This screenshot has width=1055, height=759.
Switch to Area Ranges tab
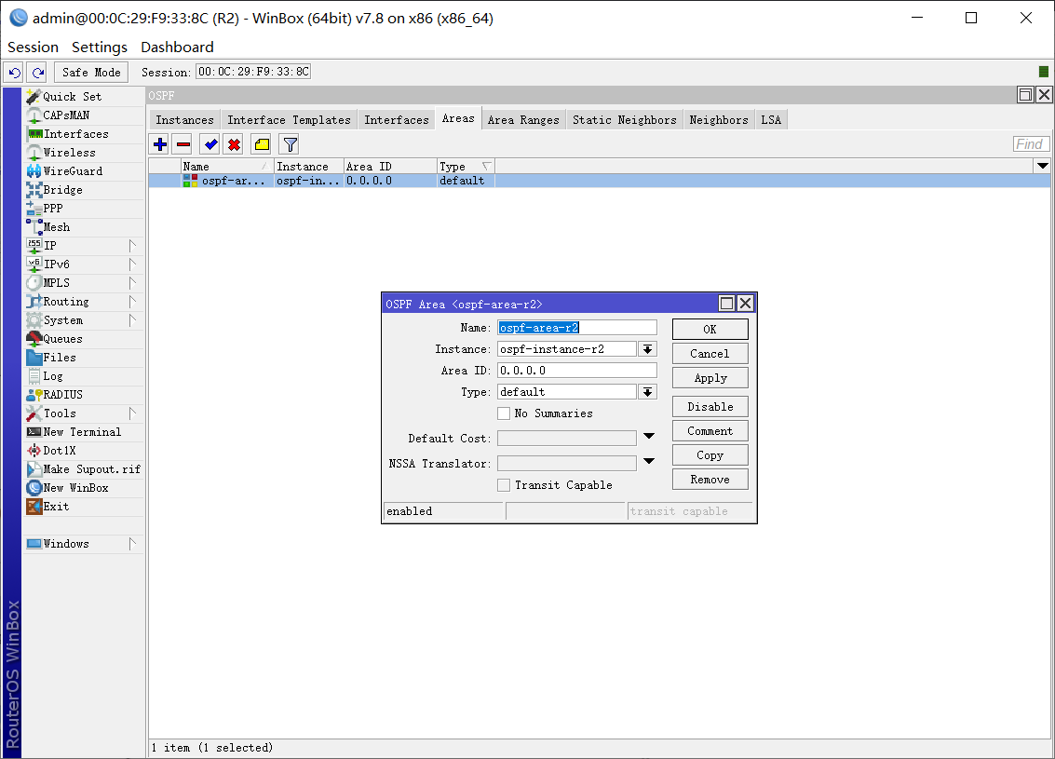coord(523,120)
